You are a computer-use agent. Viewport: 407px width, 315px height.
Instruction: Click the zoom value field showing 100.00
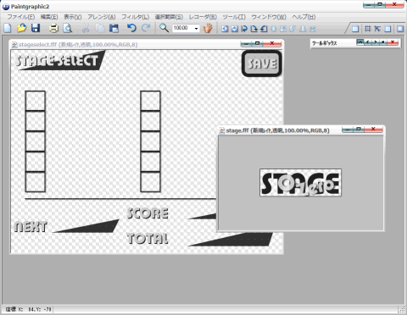coord(182,28)
